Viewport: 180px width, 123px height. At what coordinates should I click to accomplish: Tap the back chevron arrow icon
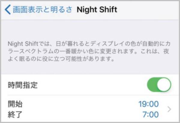tap(7, 10)
